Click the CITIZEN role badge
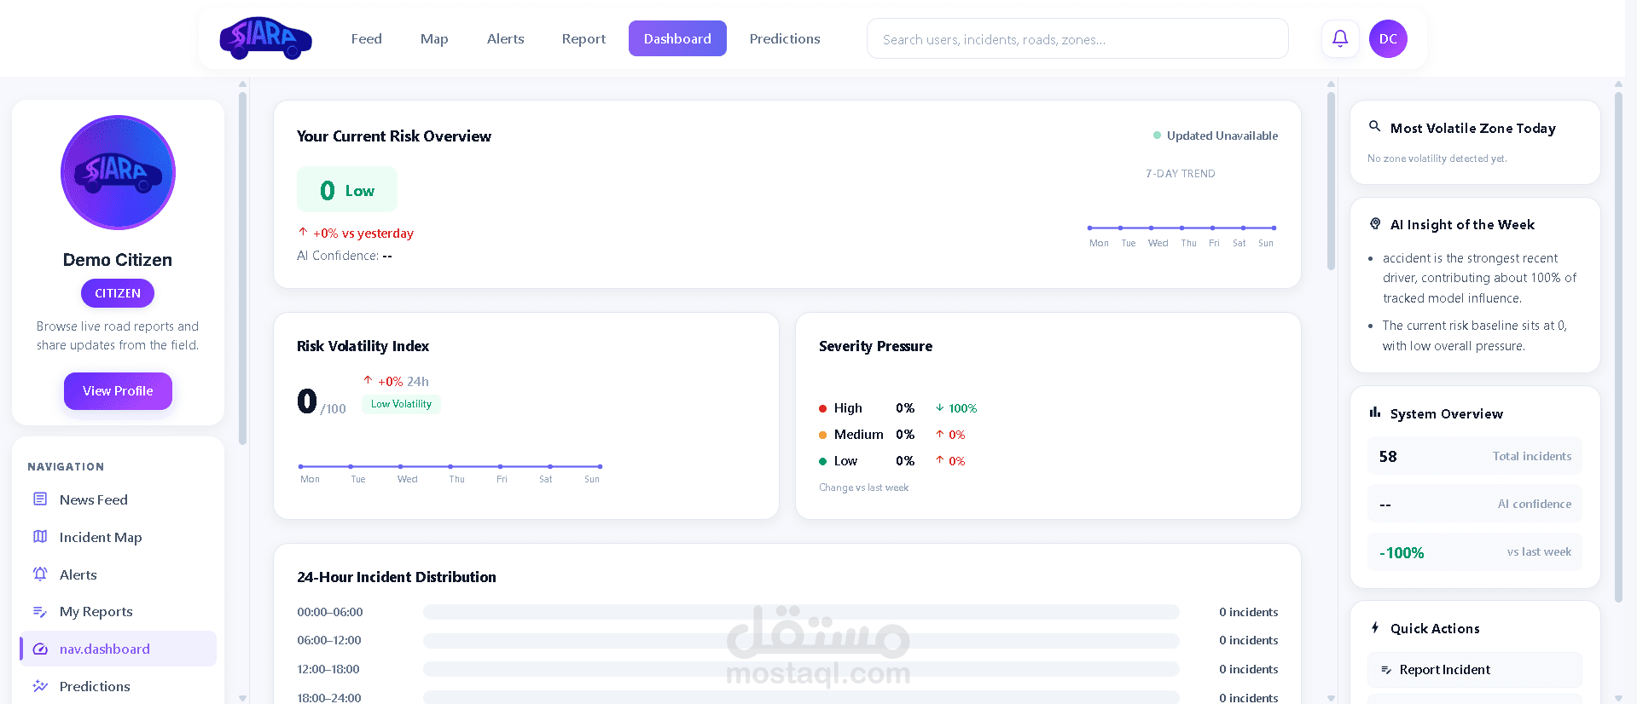Image resolution: width=1637 pixels, height=704 pixels. pyautogui.click(x=118, y=293)
